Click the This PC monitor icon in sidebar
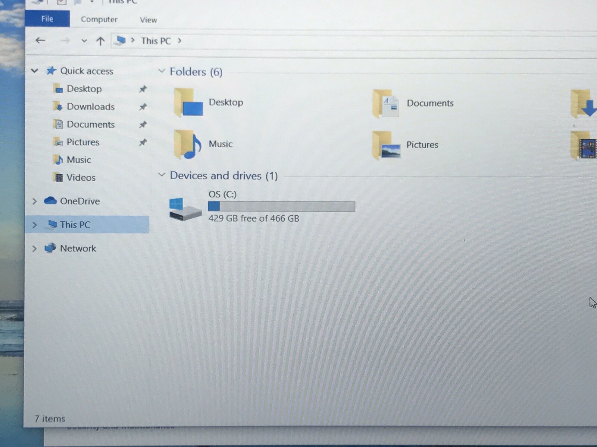Image resolution: width=597 pixels, height=447 pixels. point(52,225)
